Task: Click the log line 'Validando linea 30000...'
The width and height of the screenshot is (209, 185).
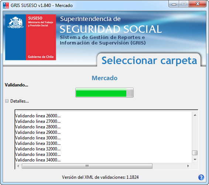Action: point(38,138)
